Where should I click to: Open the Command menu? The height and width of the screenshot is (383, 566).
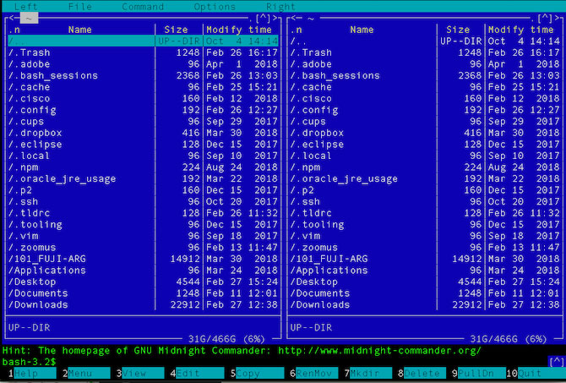tap(143, 7)
